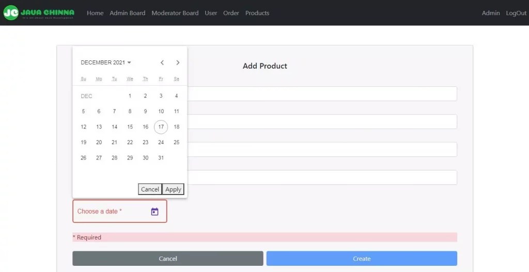This screenshot has height=272, width=529.
Task: Click the fourth product input field
Action: (322, 177)
